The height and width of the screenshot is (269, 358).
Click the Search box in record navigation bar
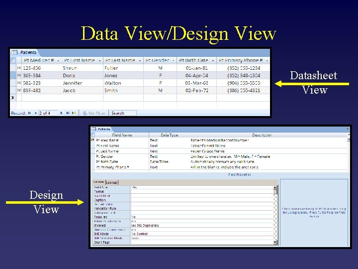coord(123,113)
